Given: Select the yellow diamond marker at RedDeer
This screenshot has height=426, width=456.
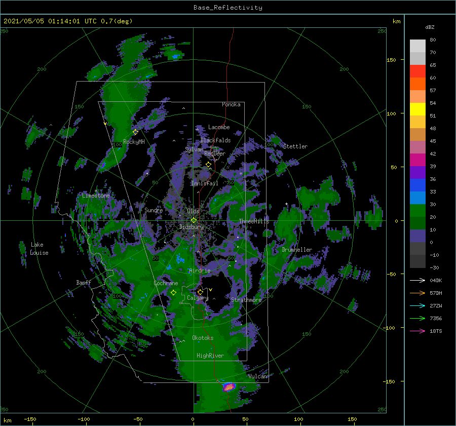Looking at the screenshot, I should (x=208, y=164).
